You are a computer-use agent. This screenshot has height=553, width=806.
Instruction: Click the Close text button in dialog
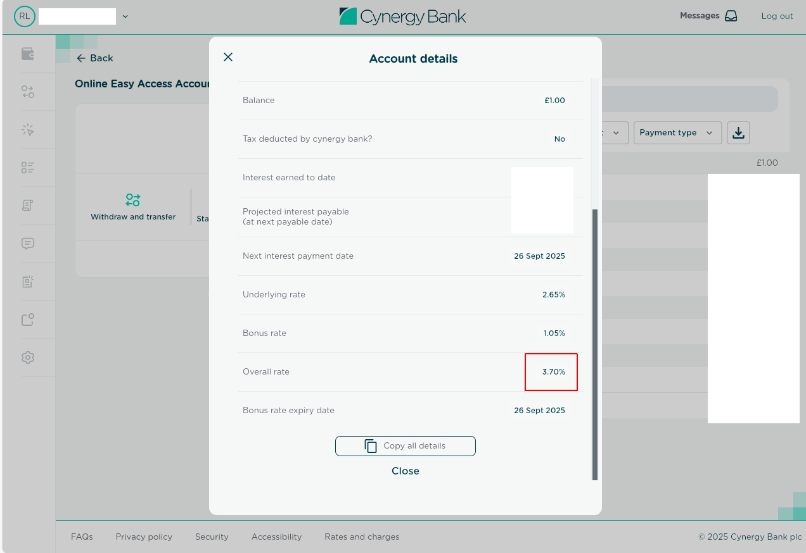[406, 471]
